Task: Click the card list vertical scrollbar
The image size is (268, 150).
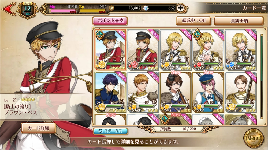Action: [262, 76]
